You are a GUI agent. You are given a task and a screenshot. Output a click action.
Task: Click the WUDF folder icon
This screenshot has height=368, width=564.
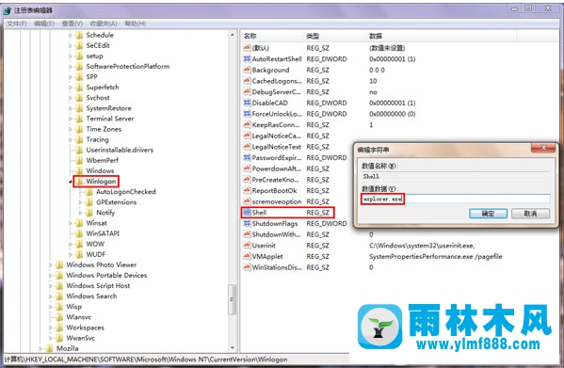[x=79, y=254]
